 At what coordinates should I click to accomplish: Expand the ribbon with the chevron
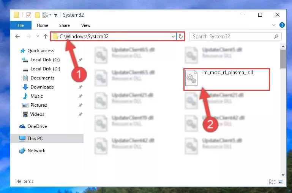click(x=273, y=25)
